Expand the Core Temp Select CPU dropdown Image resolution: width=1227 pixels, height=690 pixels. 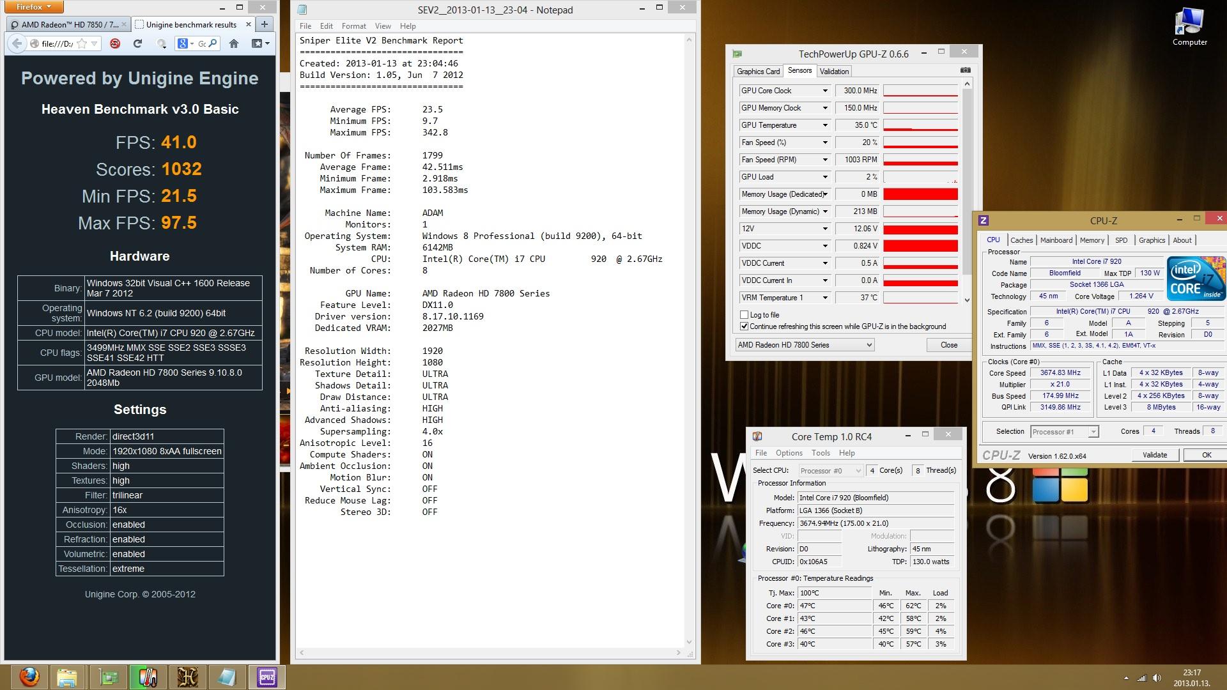pos(831,471)
